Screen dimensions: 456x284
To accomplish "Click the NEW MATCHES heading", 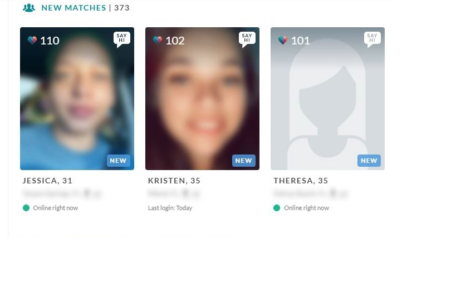I will (x=73, y=8).
